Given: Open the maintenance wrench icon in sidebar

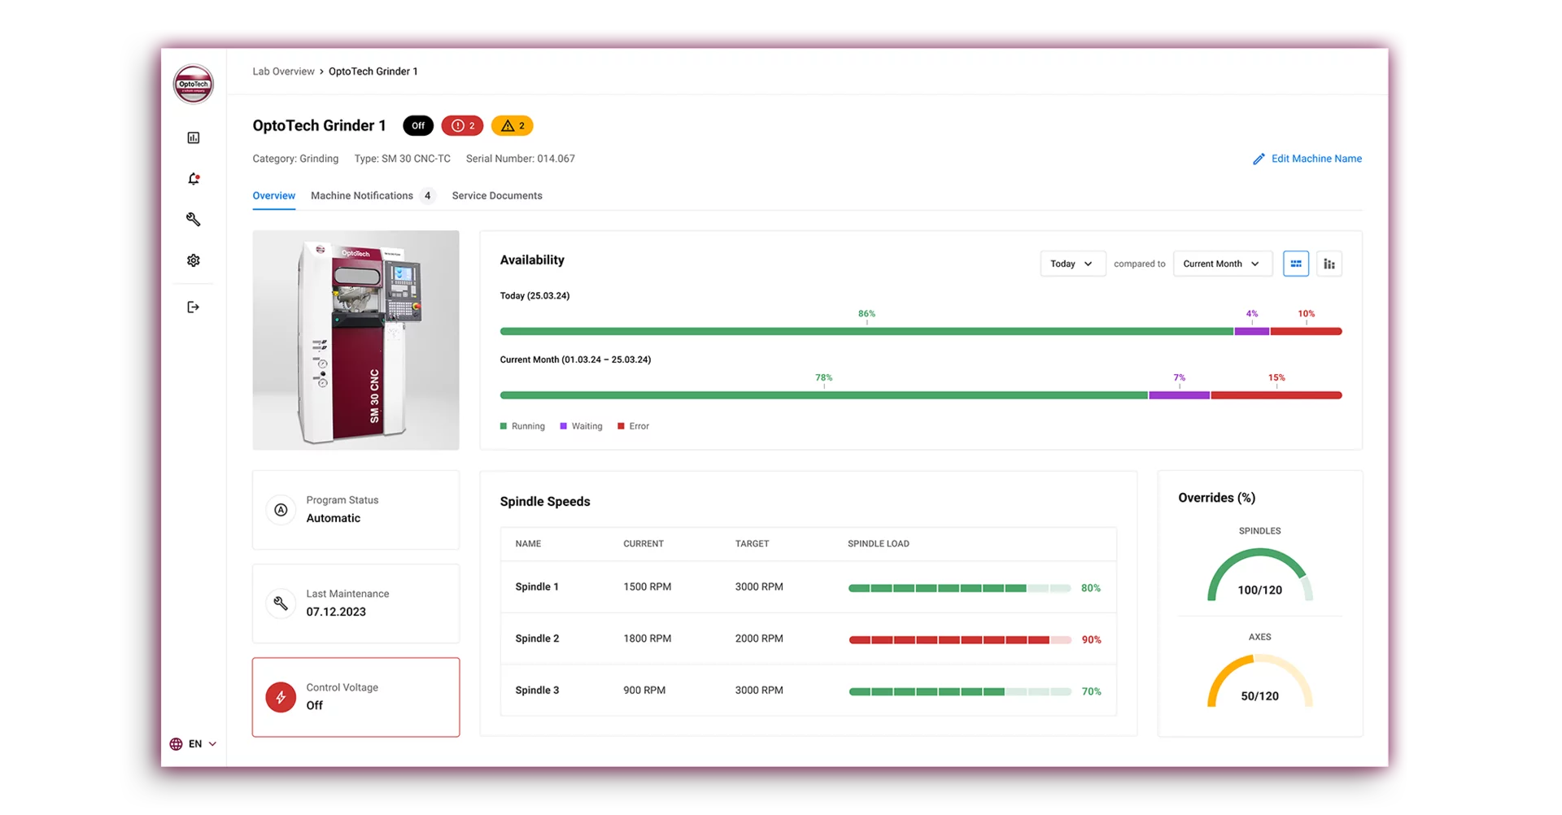Looking at the screenshot, I should 194,220.
